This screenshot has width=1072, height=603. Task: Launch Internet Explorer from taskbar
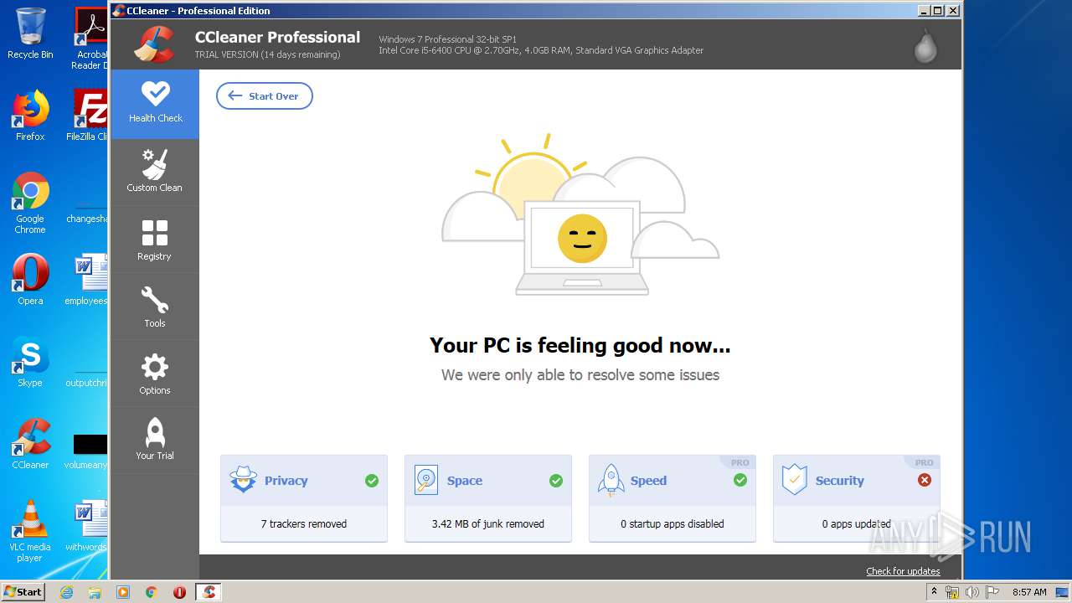point(66,592)
